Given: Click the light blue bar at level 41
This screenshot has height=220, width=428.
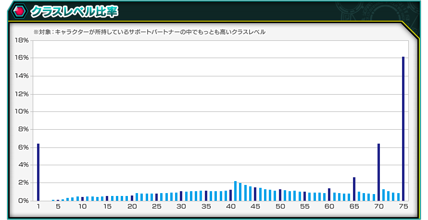Looking at the screenshot, I should [x=235, y=191].
